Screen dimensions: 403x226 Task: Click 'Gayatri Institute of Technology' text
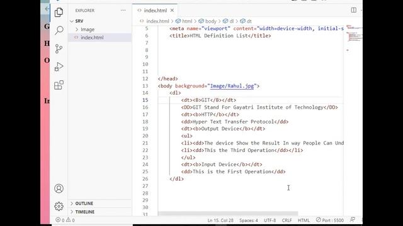(278, 107)
